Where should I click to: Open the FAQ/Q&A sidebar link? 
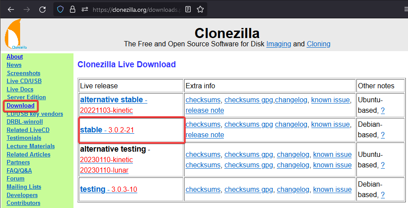19,170
